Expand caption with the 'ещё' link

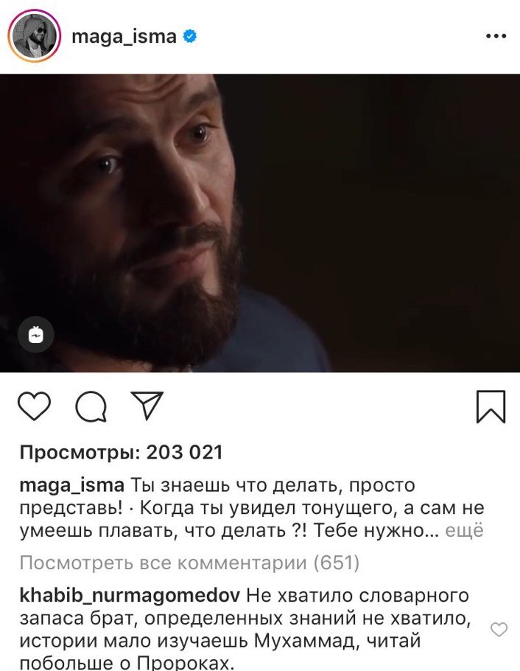[465, 531]
